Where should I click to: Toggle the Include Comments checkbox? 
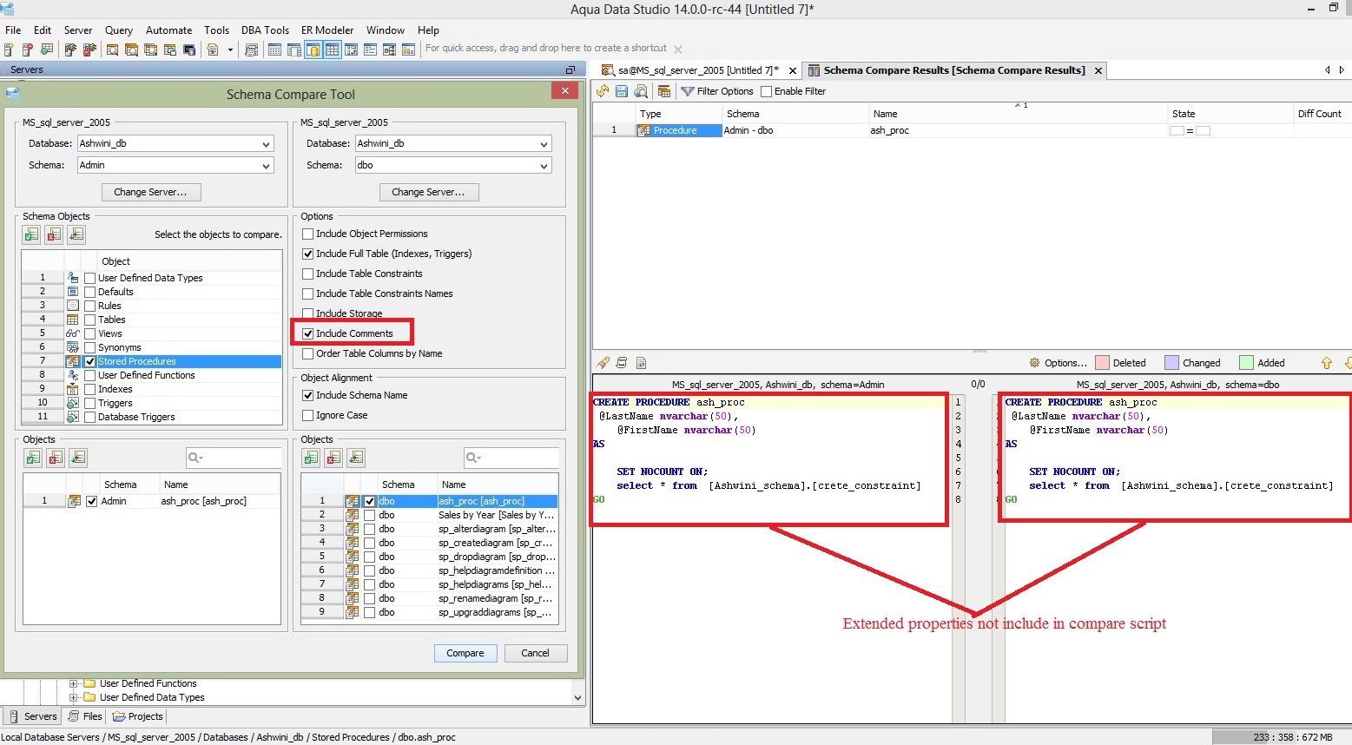(307, 333)
